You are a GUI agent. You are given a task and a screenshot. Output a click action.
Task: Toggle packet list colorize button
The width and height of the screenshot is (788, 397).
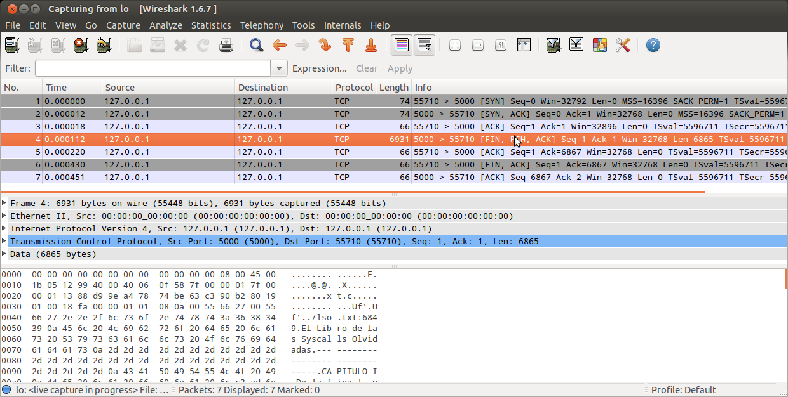(401, 45)
